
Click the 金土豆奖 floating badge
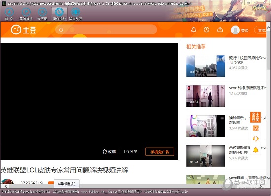[x=255, y=117]
